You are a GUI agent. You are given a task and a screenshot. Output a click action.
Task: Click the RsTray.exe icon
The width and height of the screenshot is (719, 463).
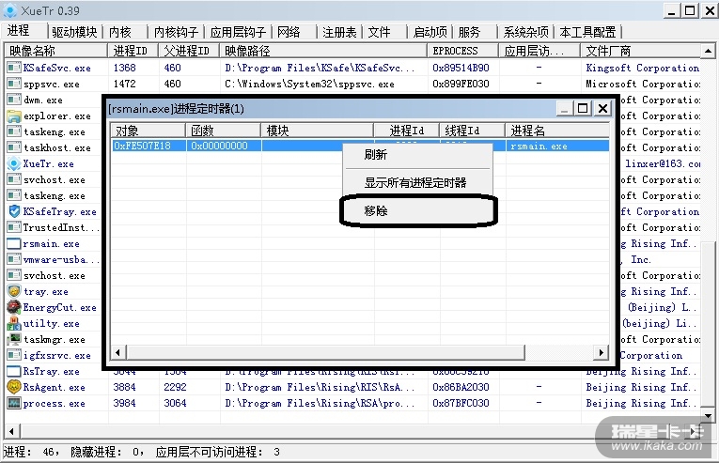(14, 371)
